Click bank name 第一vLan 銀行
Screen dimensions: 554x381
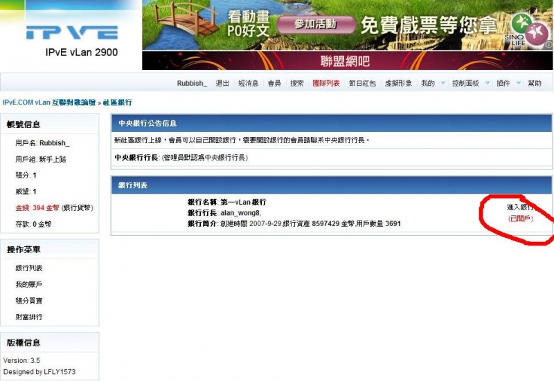coord(244,202)
